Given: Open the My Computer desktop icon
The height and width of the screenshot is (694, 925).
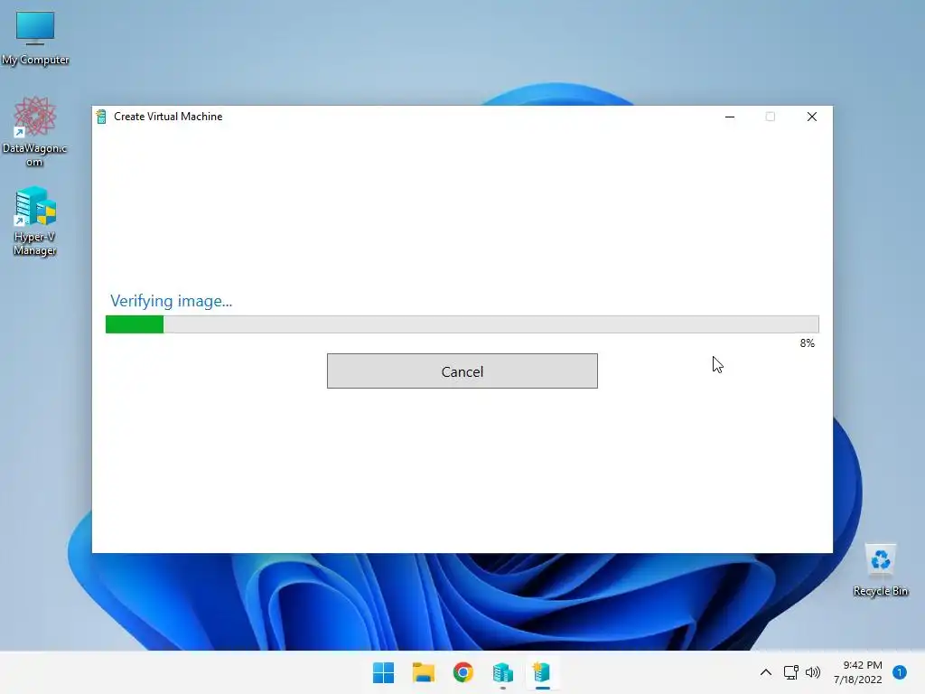Looking at the screenshot, I should (x=35, y=38).
